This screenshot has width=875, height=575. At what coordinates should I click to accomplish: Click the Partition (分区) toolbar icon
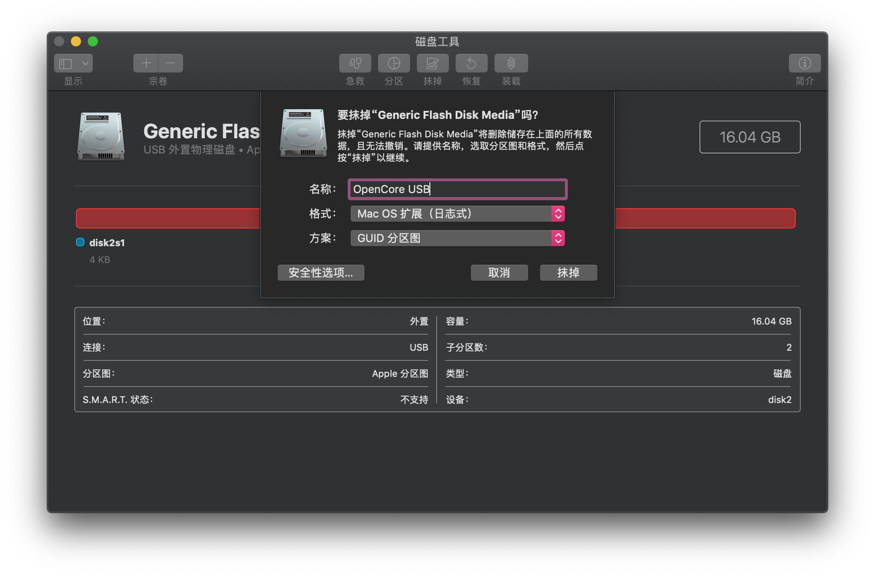[x=394, y=63]
